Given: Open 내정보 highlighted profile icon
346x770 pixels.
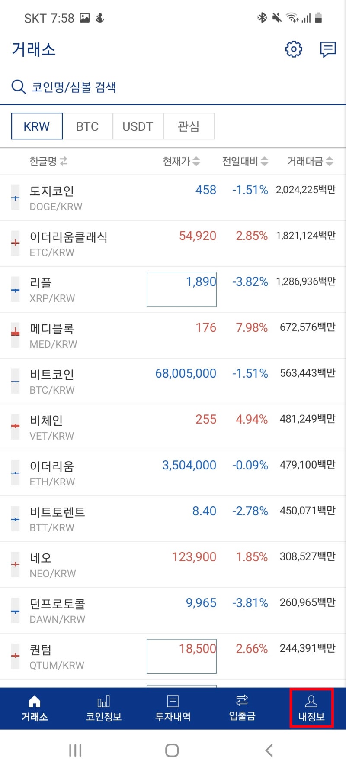Looking at the screenshot, I should pyautogui.click(x=311, y=702).
